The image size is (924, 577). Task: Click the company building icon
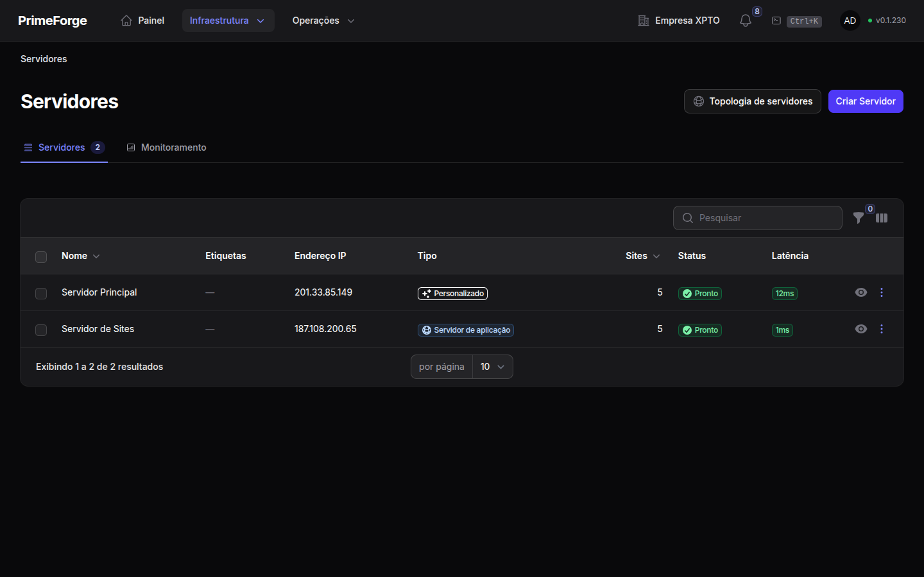(644, 21)
